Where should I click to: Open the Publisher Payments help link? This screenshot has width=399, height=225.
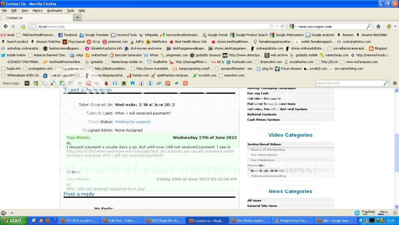(x=264, y=98)
